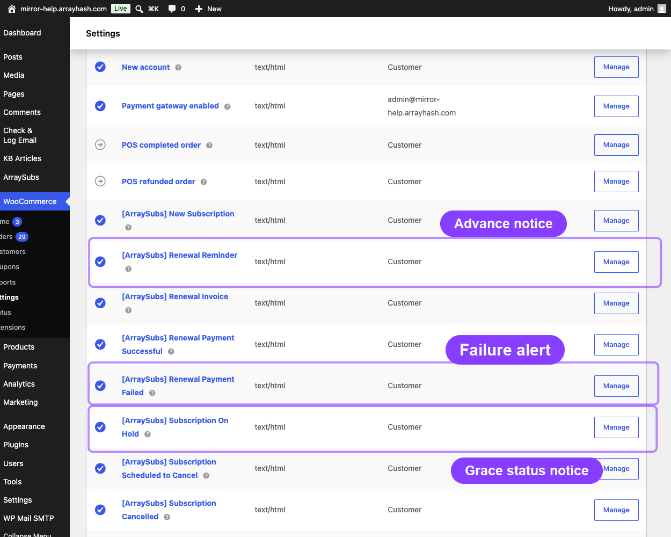This screenshot has width=671, height=537.
Task: Toggle enabled check for Renewal Payment Failed
Action: coord(100,386)
